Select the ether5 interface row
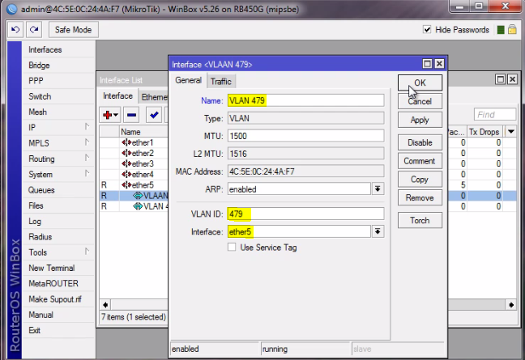The width and height of the screenshot is (525, 360). pos(134,185)
